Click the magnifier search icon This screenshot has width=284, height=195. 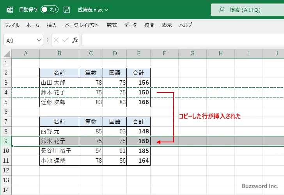[221, 10]
